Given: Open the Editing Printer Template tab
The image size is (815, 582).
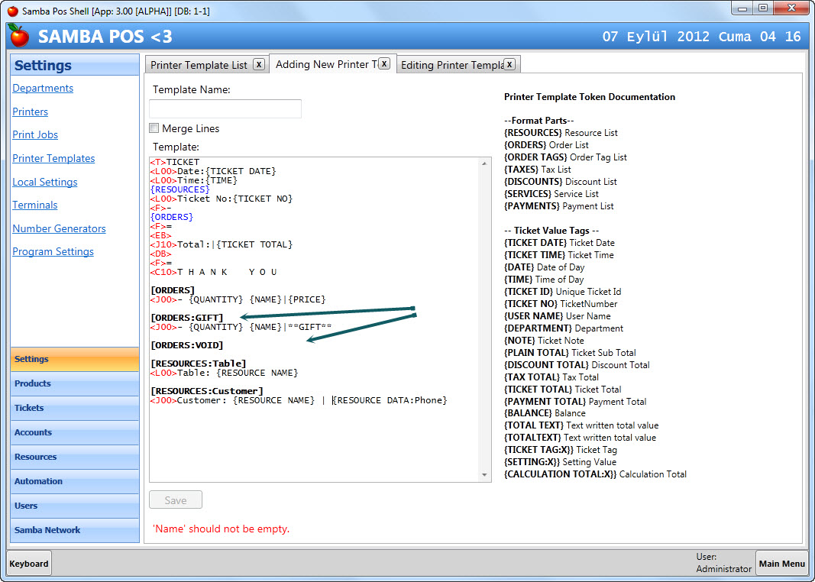Looking at the screenshot, I should coord(452,65).
